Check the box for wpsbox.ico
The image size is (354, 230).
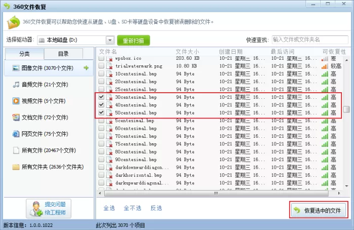(101, 58)
